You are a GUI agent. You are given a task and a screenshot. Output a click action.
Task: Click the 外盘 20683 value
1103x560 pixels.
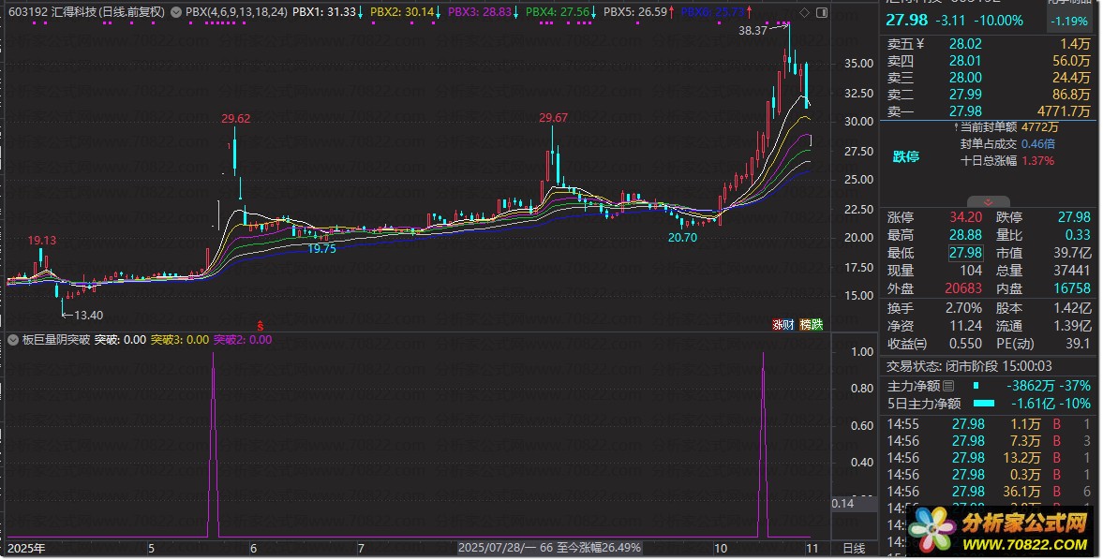(x=963, y=288)
